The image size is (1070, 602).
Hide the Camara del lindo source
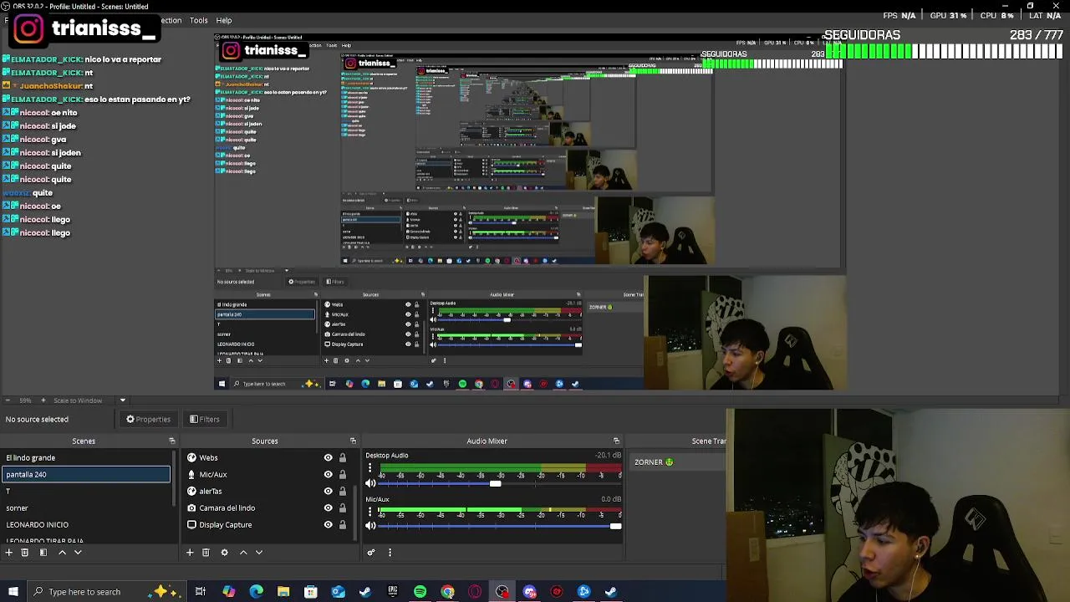point(328,508)
